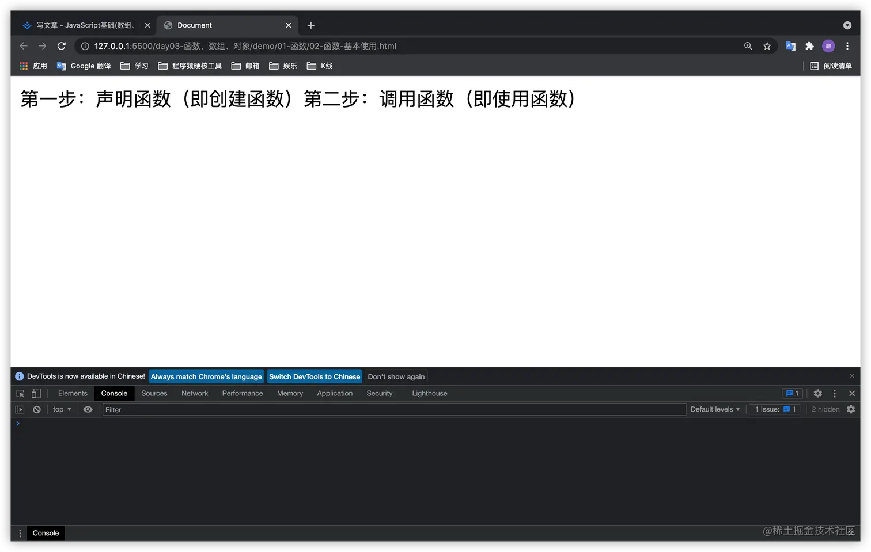This screenshot has width=871, height=552.
Task: Open the zoom magnifier in address bar
Action: 748,46
